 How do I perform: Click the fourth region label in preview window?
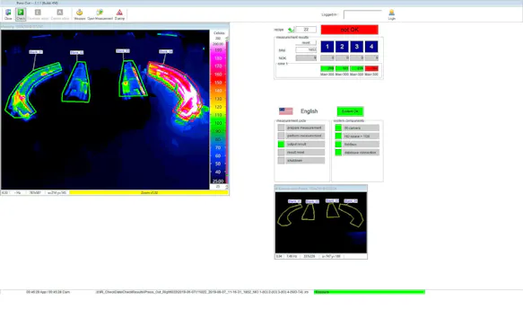click(351, 201)
